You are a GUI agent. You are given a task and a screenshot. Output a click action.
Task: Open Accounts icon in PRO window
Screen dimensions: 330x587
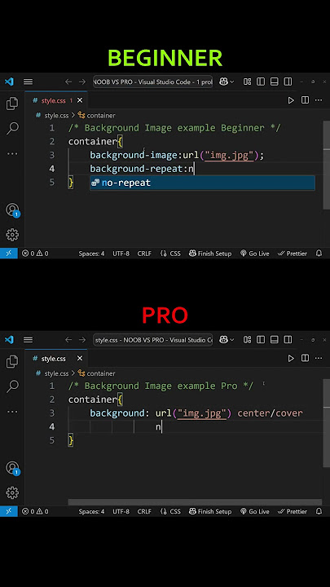(12, 468)
